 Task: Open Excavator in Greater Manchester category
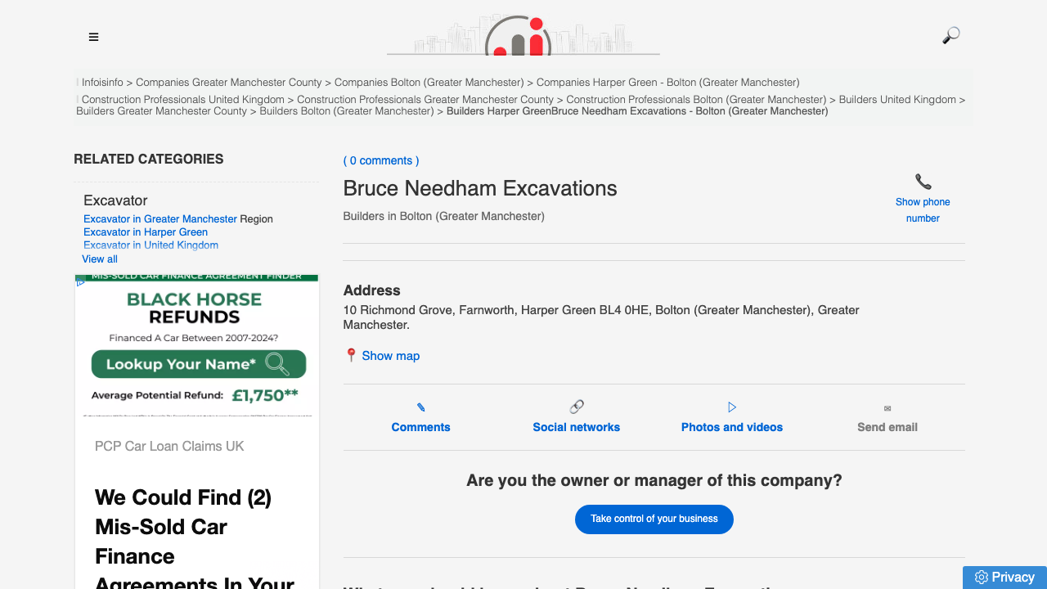pyautogui.click(x=160, y=218)
